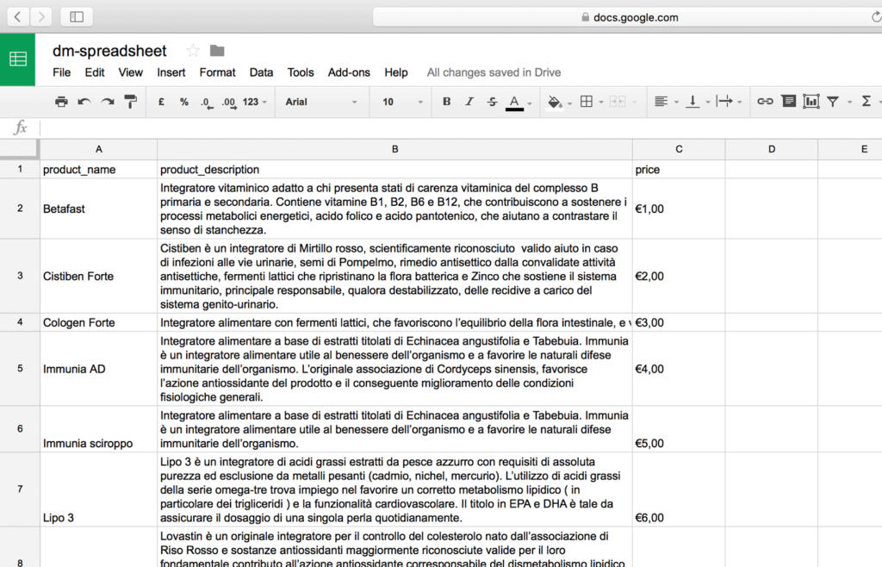Open the View menu
Image resolution: width=882 pixels, height=567 pixels.
pos(131,72)
